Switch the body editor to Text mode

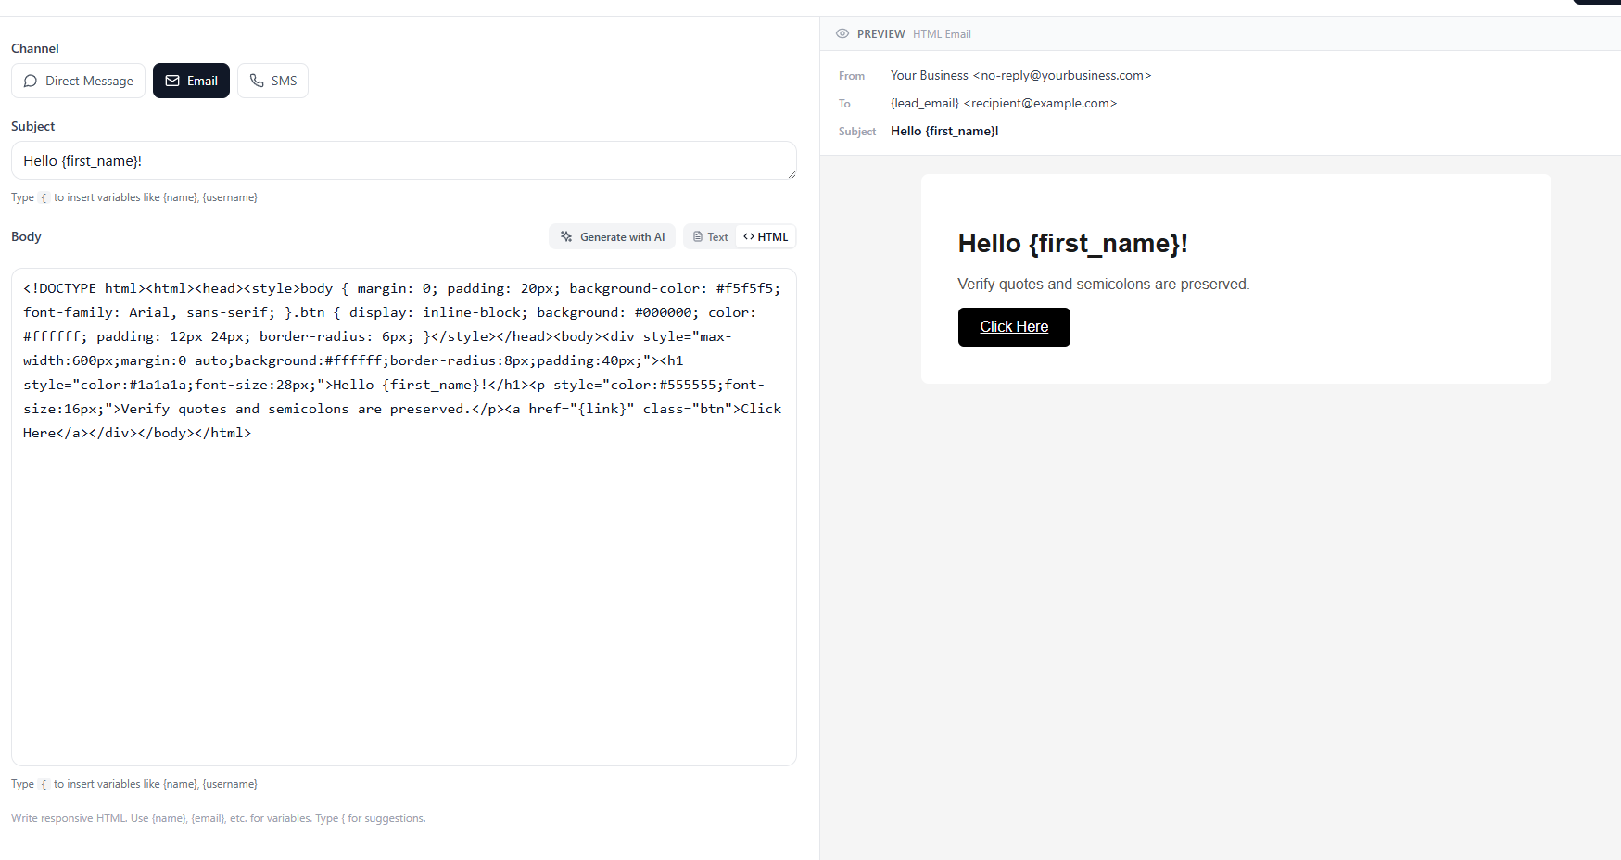tap(709, 236)
